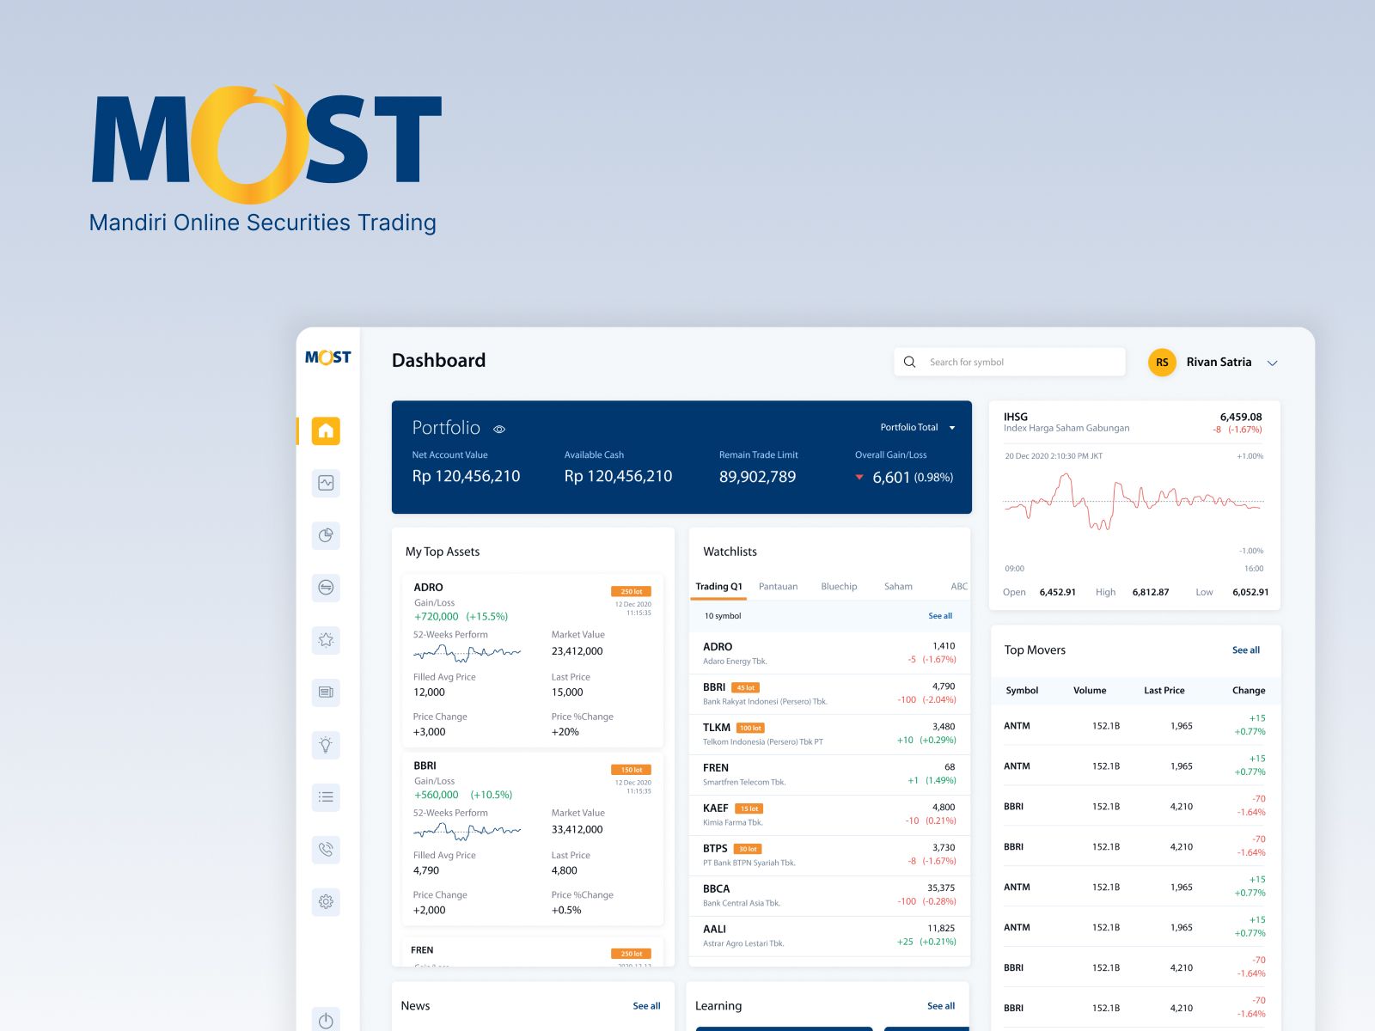Viewport: 1375px width, 1031px height.
Task: Open the settings gear sidebar icon
Action: pyautogui.click(x=326, y=902)
